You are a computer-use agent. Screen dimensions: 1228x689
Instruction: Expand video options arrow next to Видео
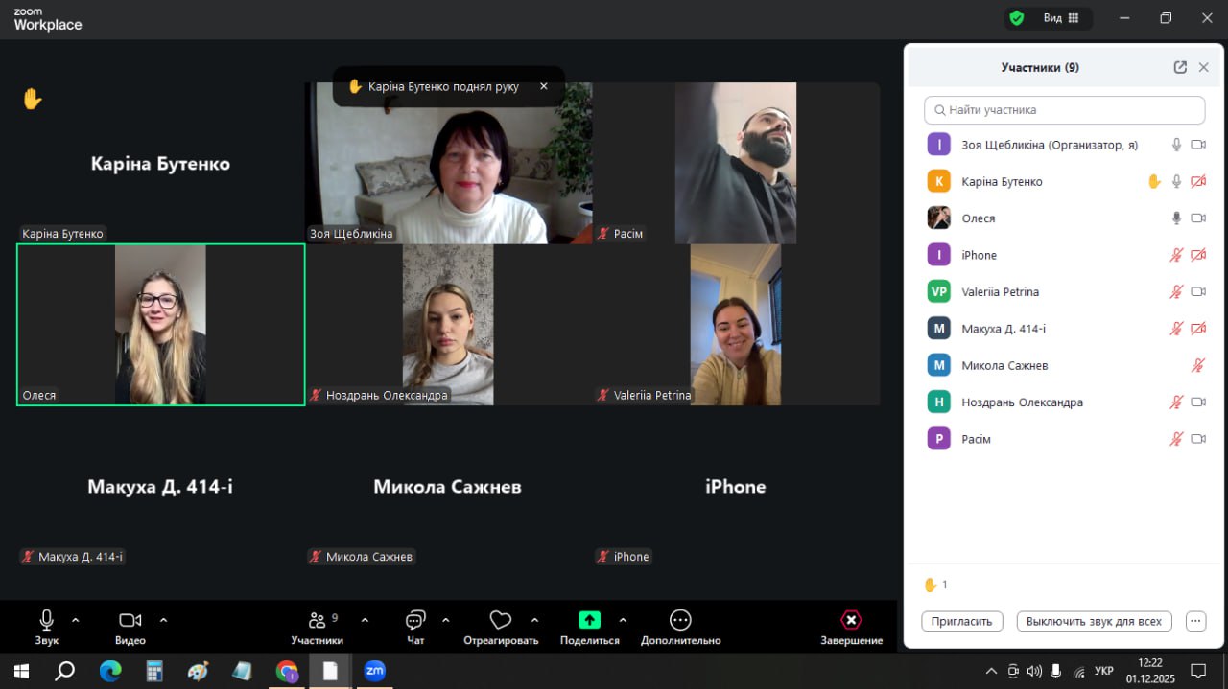tap(163, 620)
